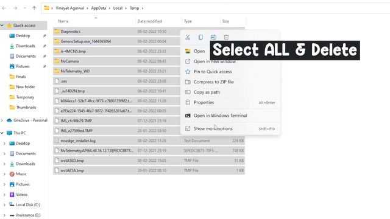Open the Temporary folder in sidebar
This screenshot has height=219, width=390.
point(25,97)
